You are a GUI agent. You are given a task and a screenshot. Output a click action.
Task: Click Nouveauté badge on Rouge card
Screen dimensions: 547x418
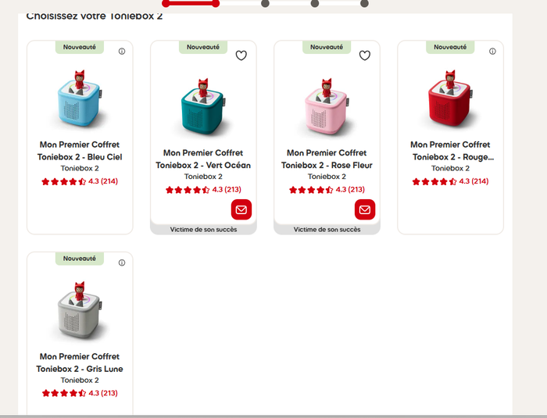(x=450, y=47)
